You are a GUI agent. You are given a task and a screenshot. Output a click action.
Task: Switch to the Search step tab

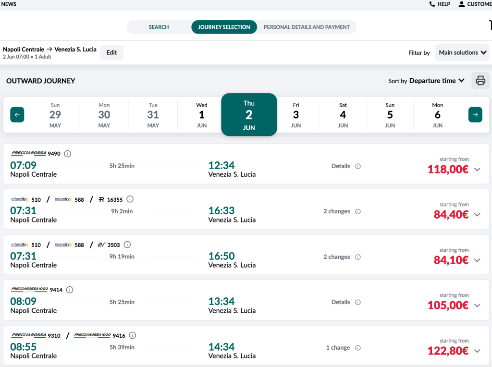coord(159,27)
